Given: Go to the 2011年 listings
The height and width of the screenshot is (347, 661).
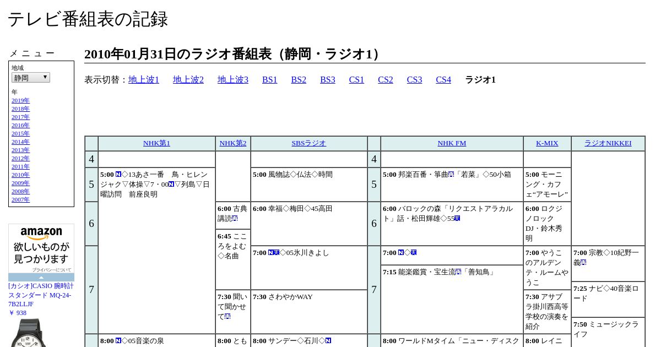Looking at the screenshot, I should [20, 166].
